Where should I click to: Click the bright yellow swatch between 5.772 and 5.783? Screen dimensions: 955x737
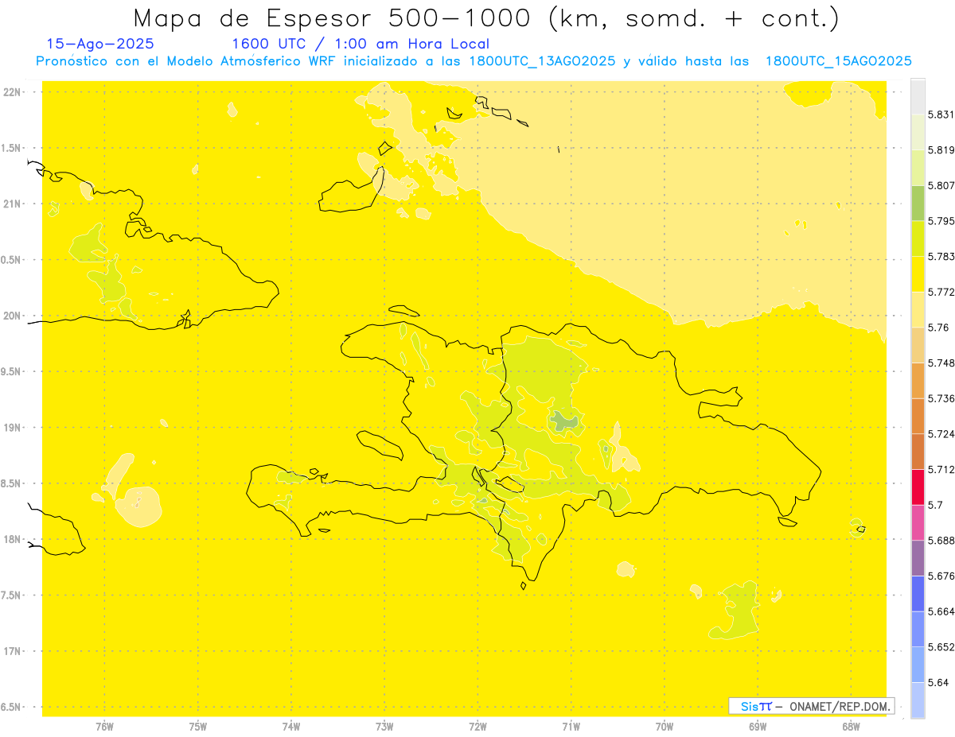pos(918,273)
